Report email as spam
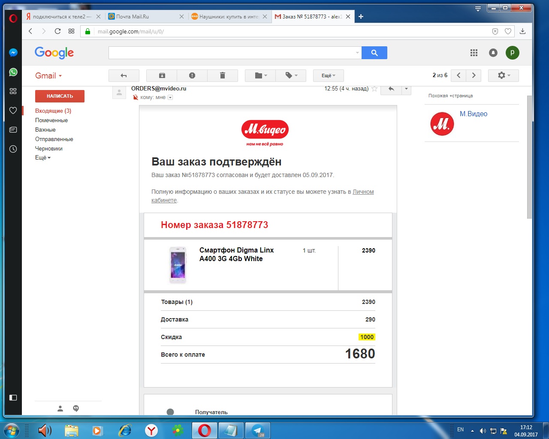The width and height of the screenshot is (549, 439). click(x=192, y=75)
